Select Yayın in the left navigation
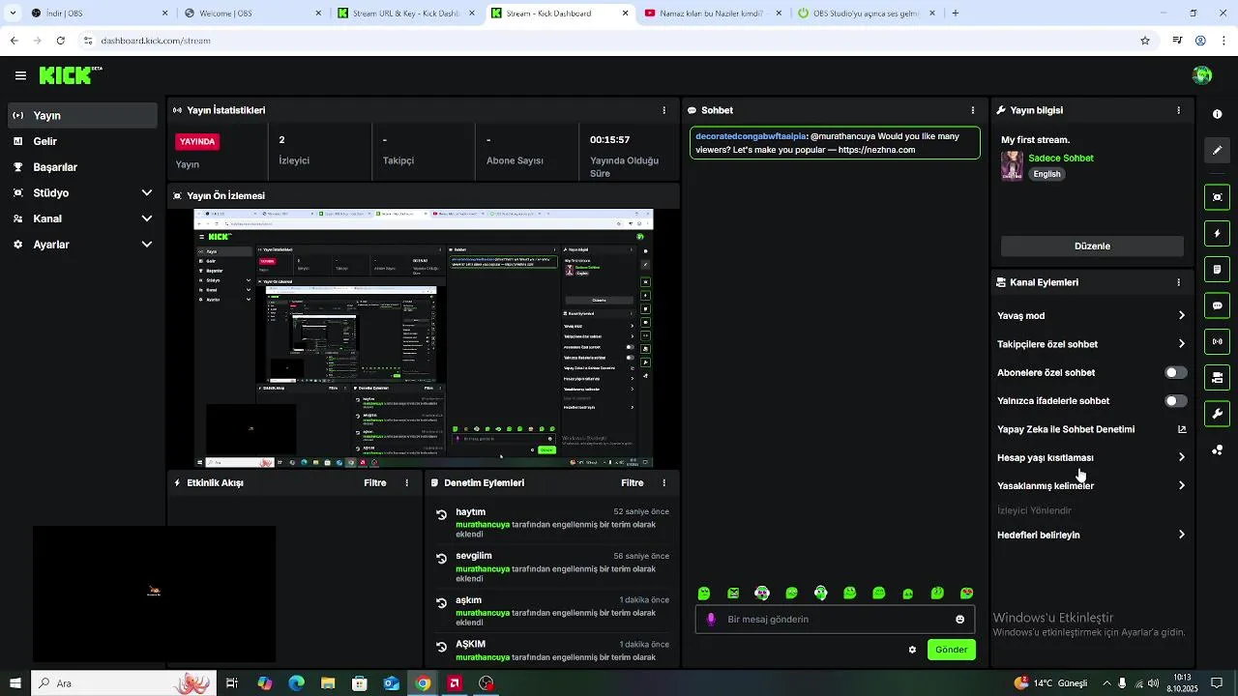1238x696 pixels. 82,115
